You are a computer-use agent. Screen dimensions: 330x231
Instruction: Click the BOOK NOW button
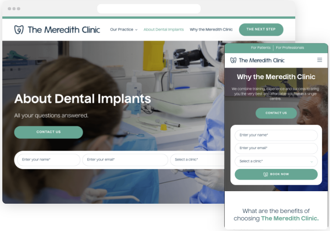click(276, 174)
